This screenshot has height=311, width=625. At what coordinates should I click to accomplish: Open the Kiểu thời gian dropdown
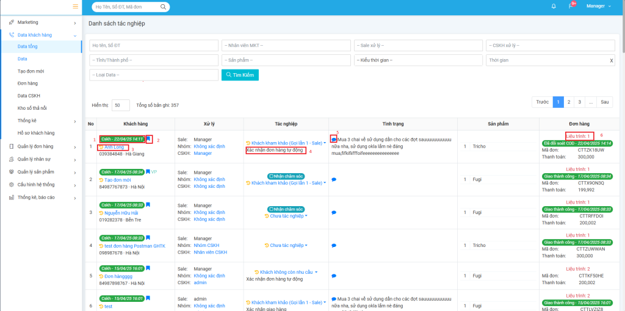coord(417,60)
